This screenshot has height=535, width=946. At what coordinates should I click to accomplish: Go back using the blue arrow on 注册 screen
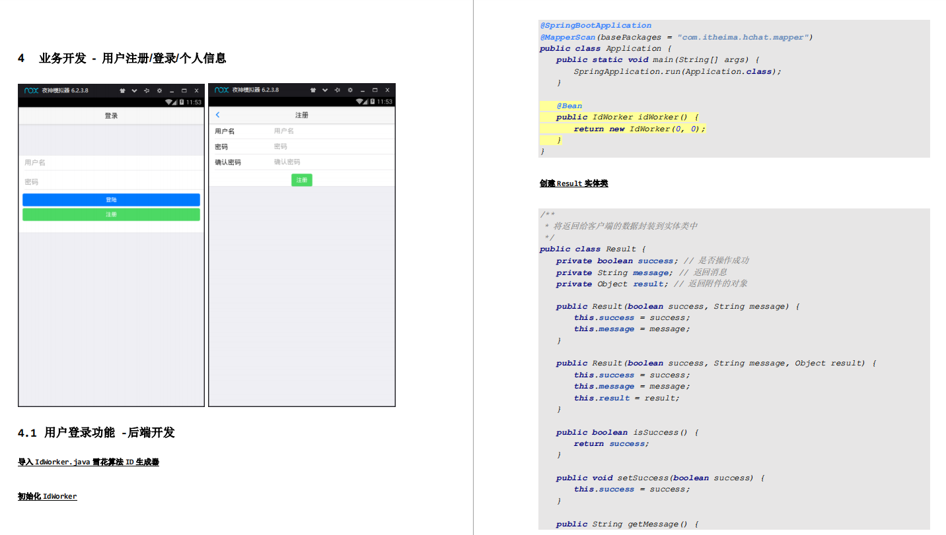[218, 115]
